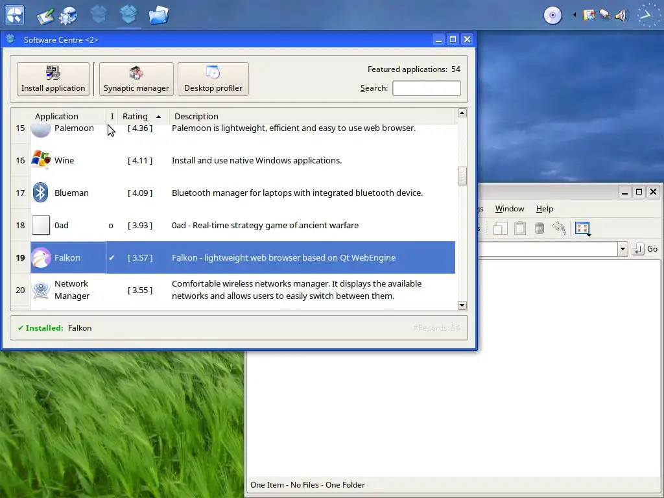Click the Paste clipboard icon in file manager
Image resolution: width=664 pixels, height=498 pixels.
pyautogui.click(x=520, y=228)
